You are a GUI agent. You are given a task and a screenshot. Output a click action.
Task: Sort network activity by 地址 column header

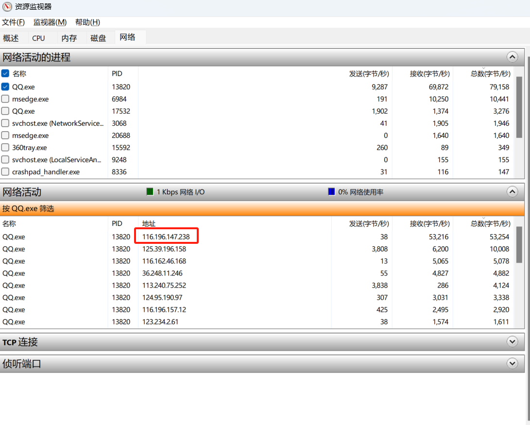tap(149, 223)
